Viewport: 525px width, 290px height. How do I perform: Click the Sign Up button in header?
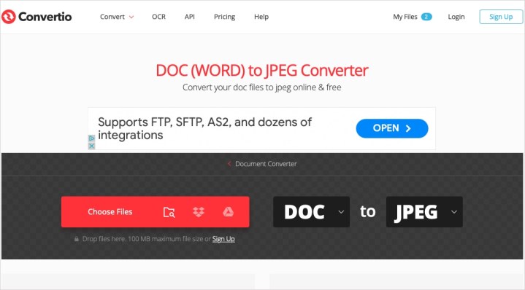(501, 17)
